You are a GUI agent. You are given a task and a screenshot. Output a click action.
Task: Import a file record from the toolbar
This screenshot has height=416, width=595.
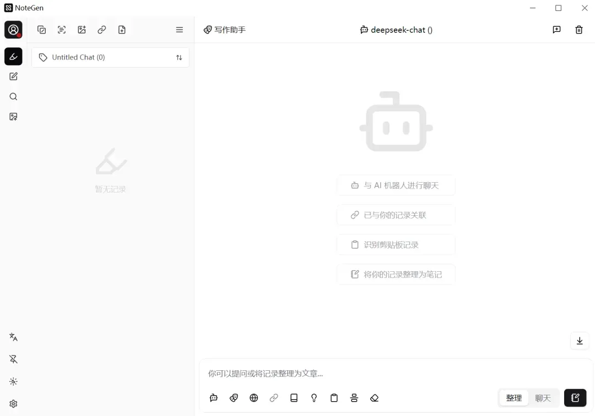(x=122, y=30)
